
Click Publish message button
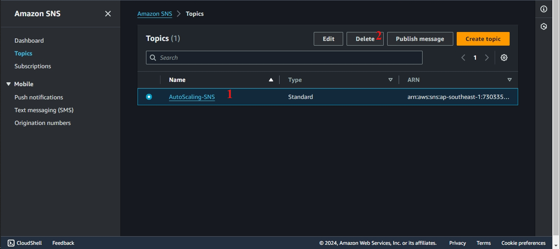(x=420, y=39)
